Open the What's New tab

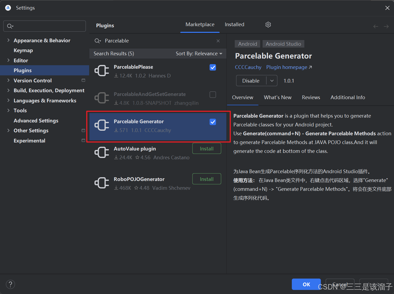tap(278, 98)
